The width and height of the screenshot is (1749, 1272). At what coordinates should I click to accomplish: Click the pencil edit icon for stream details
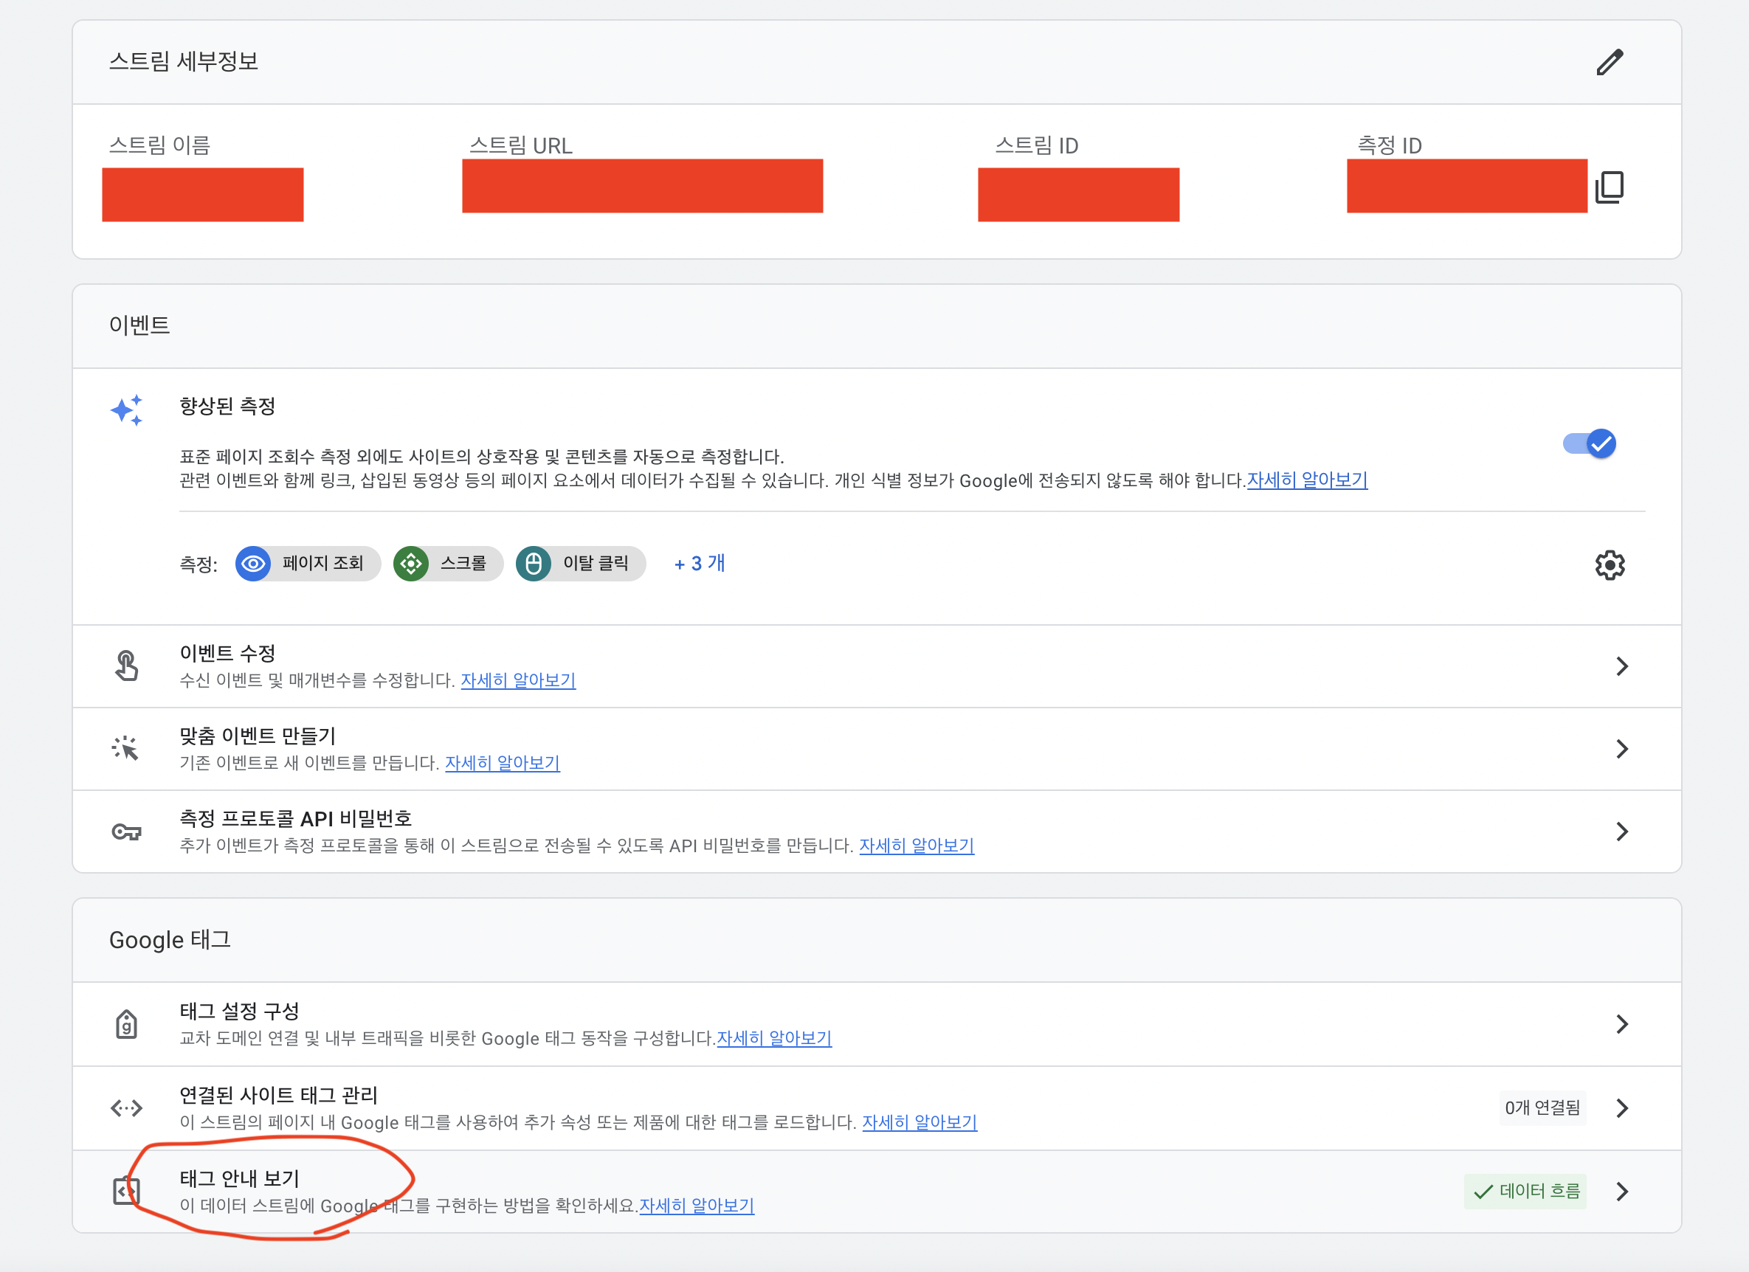(1610, 62)
